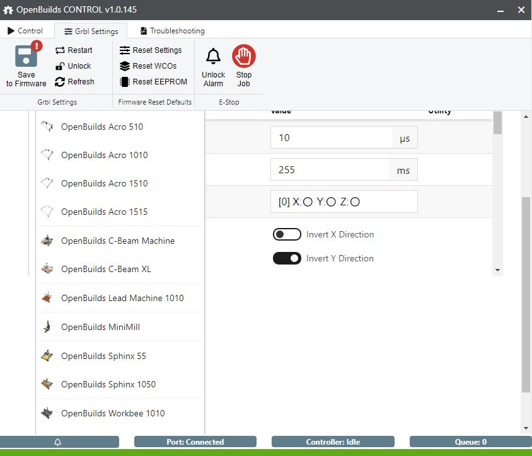
Task: Select OpenBuilds Sphinx 55
Action: [120, 356]
